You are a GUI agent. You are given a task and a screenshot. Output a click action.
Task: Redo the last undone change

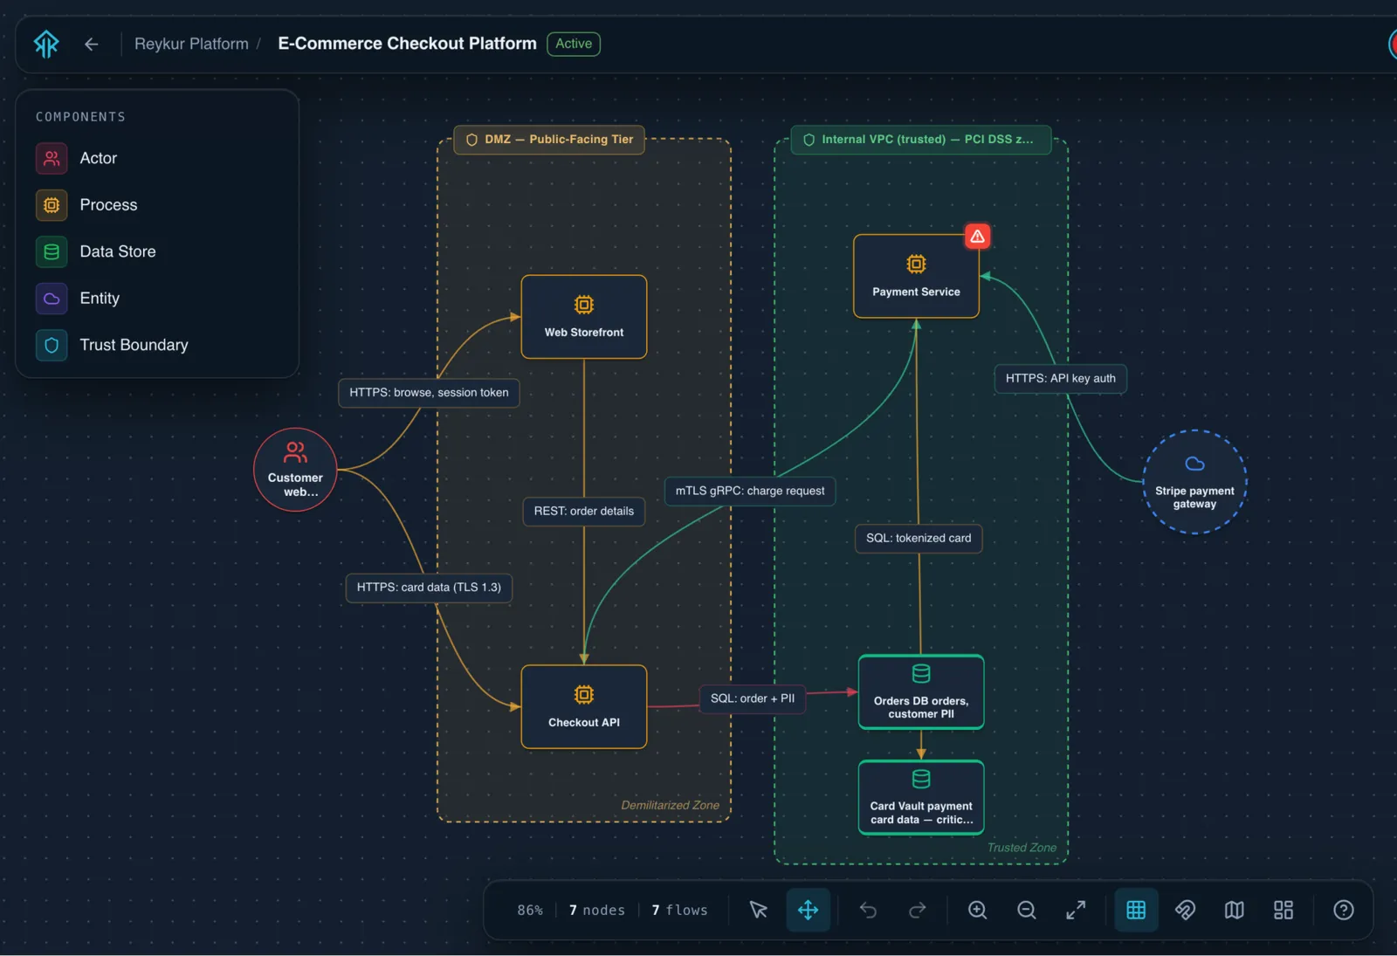[917, 910]
